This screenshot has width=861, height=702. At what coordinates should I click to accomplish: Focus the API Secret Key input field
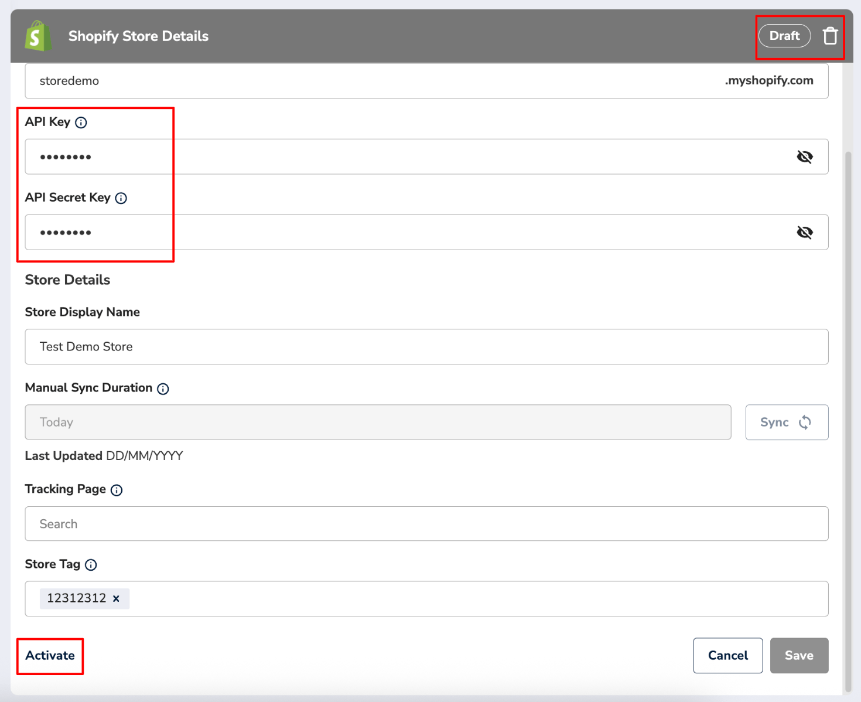pos(426,232)
